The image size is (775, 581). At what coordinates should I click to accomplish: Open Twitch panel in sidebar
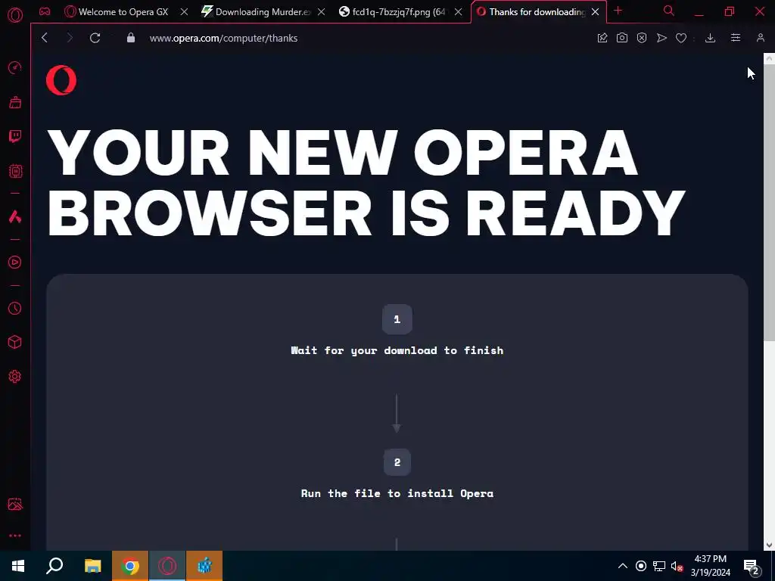[15, 136]
